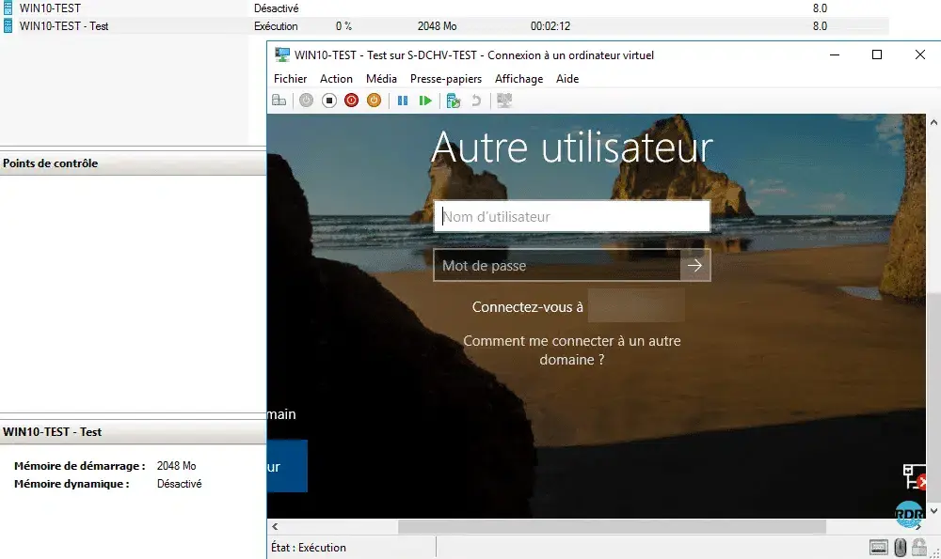Revert the VM to its last checkpoint
Image resolution: width=941 pixels, height=559 pixels.
476,101
